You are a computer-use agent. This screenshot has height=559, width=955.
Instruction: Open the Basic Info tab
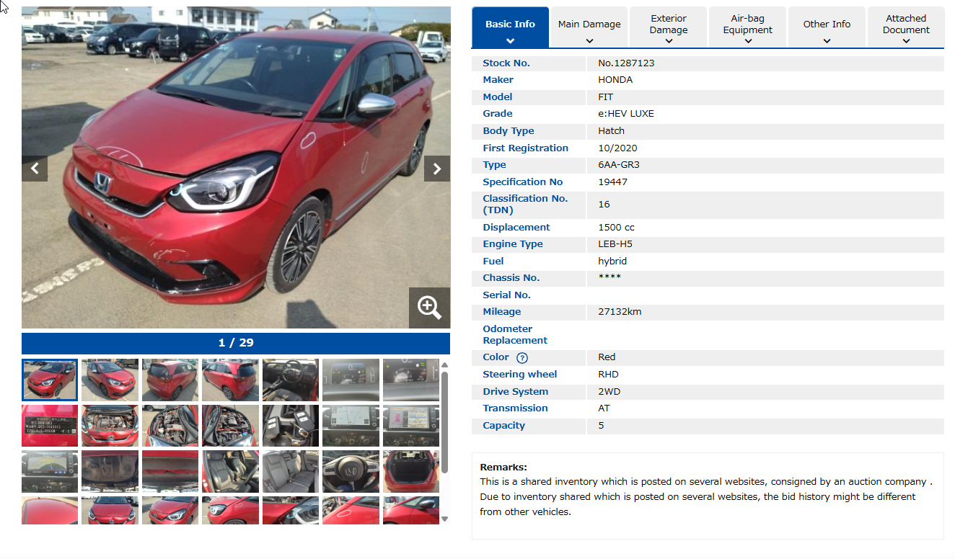click(x=510, y=28)
